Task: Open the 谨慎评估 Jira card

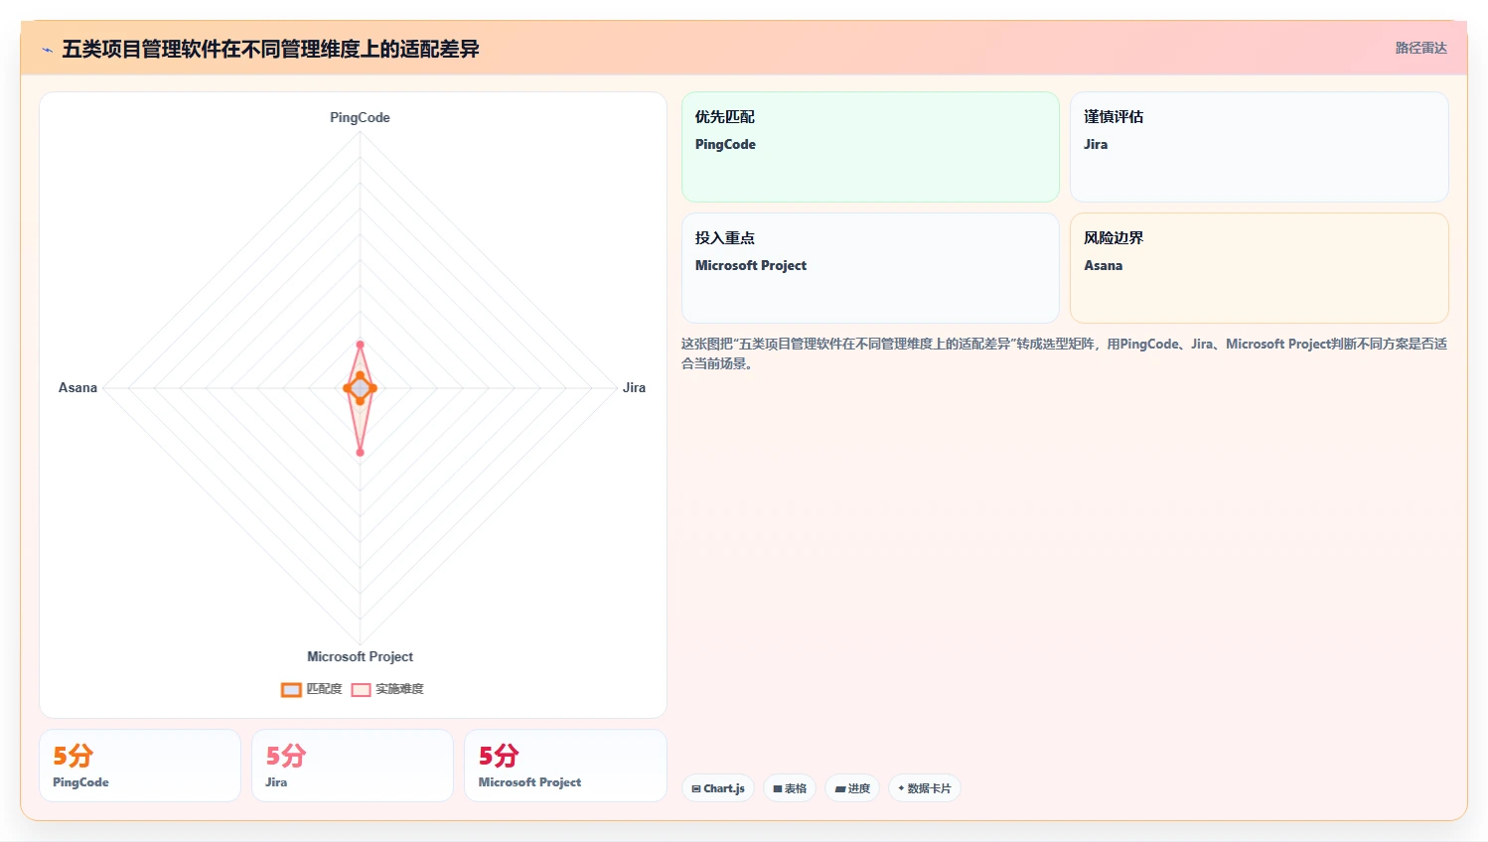Action: tap(1259, 147)
